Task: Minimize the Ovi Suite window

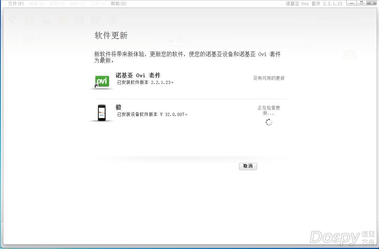Action: pyautogui.click(x=352, y=3)
